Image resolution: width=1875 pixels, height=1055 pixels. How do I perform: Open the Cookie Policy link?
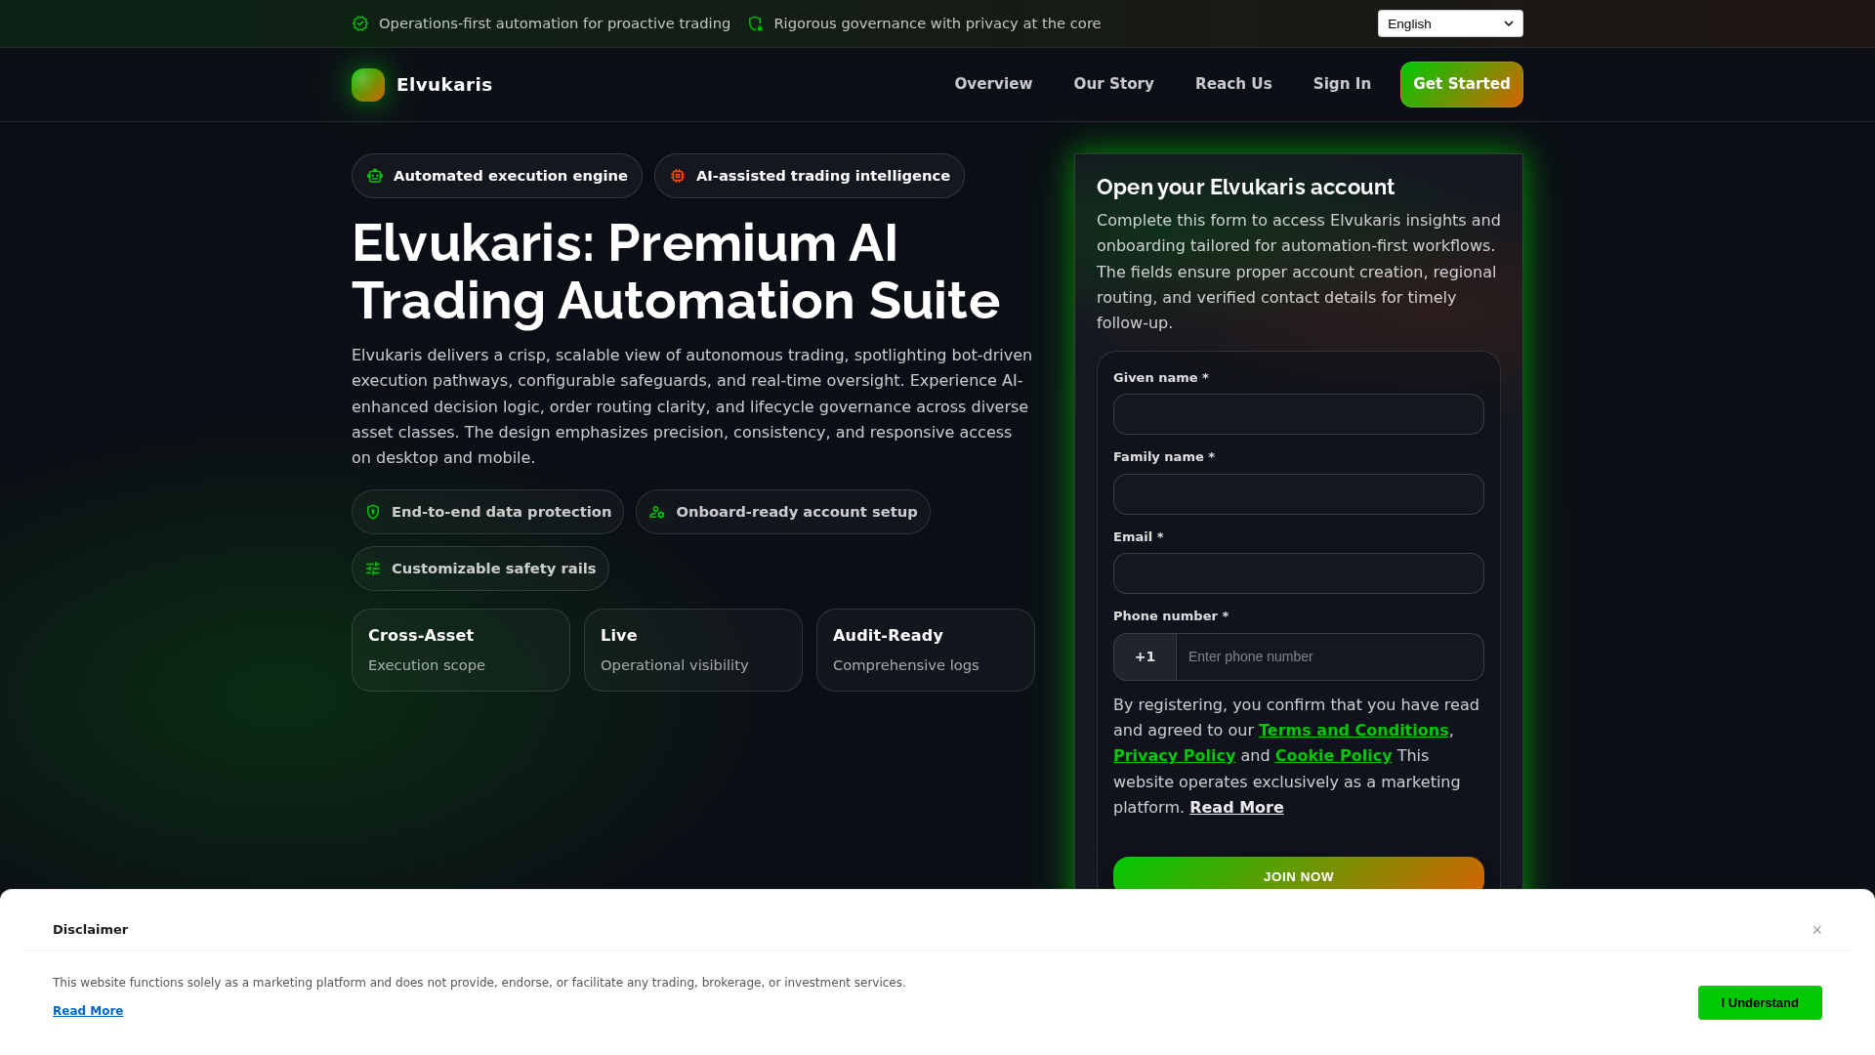pyautogui.click(x=1333, y=756)
